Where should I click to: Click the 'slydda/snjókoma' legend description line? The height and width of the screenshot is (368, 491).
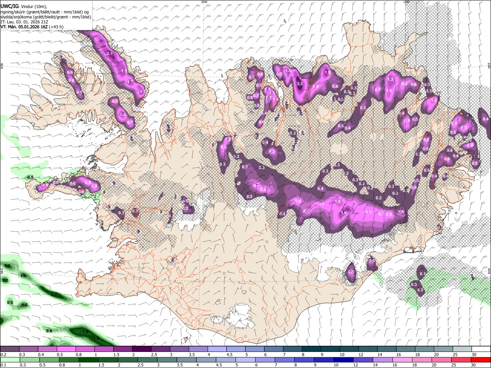pos(46,17)
